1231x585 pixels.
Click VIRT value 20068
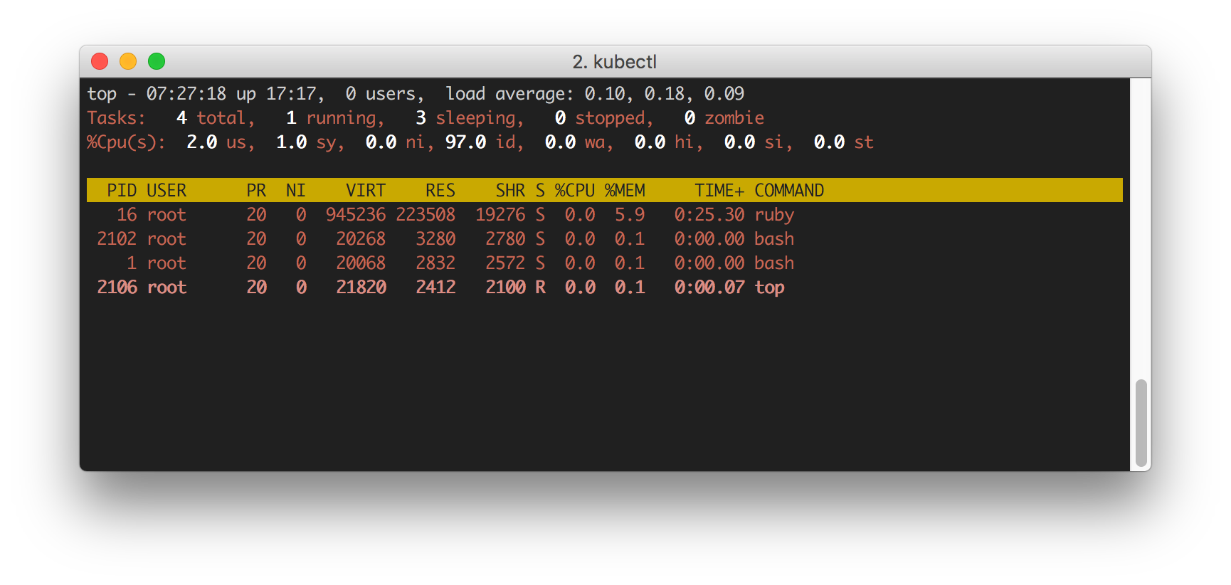point(361,263)
